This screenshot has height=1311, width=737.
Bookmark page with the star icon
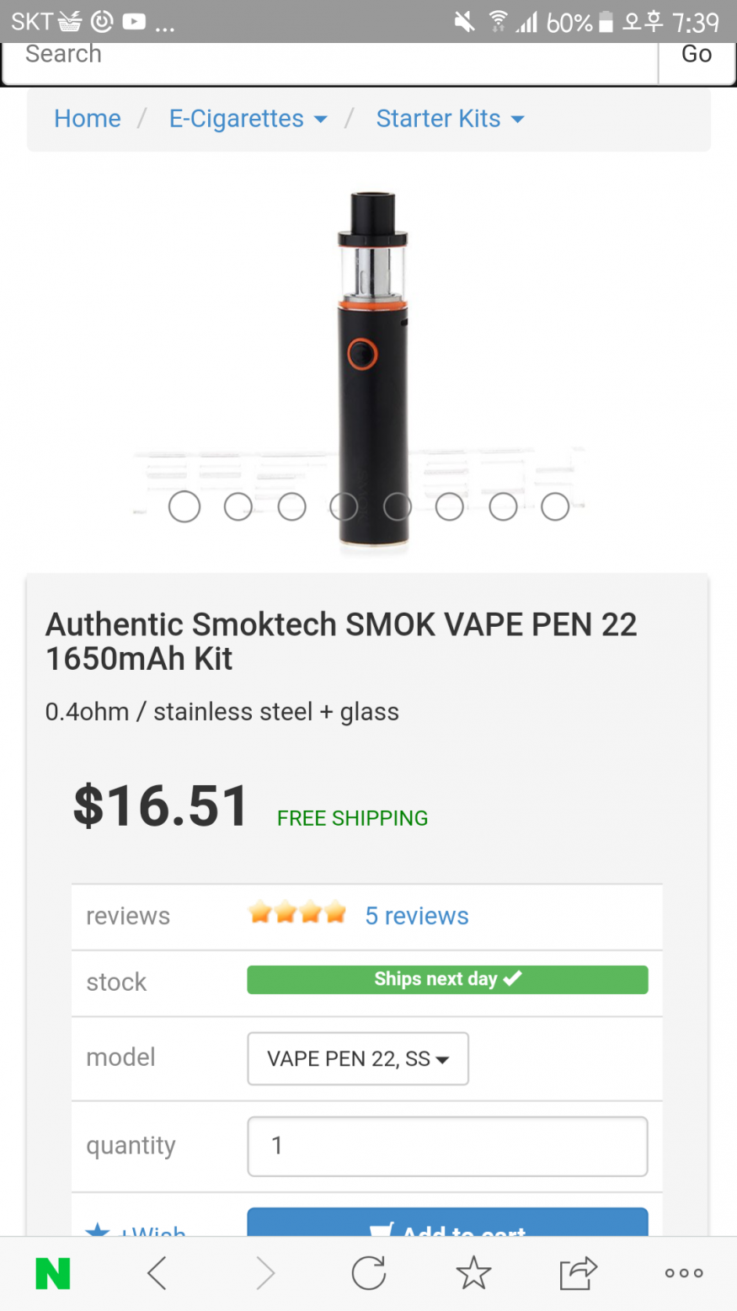pos(473,1272)
